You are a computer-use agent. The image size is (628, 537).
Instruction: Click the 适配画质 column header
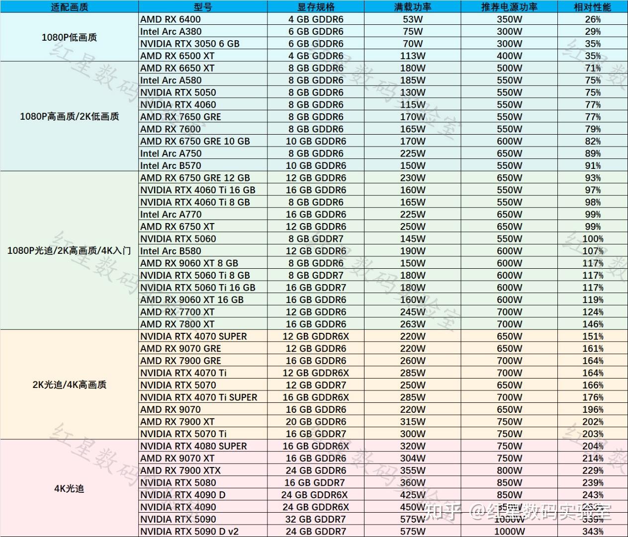pos(69,6)
